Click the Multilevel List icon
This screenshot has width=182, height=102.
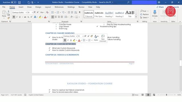point(63,12)
